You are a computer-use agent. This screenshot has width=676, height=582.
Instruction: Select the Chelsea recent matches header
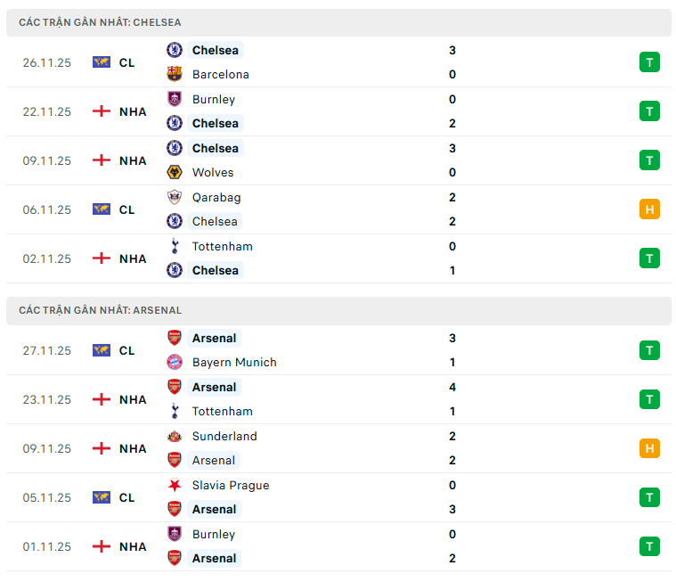pyautogui.click(x=100, y=22)
